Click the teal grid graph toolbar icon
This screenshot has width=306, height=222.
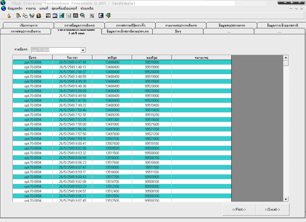(62, 16)
